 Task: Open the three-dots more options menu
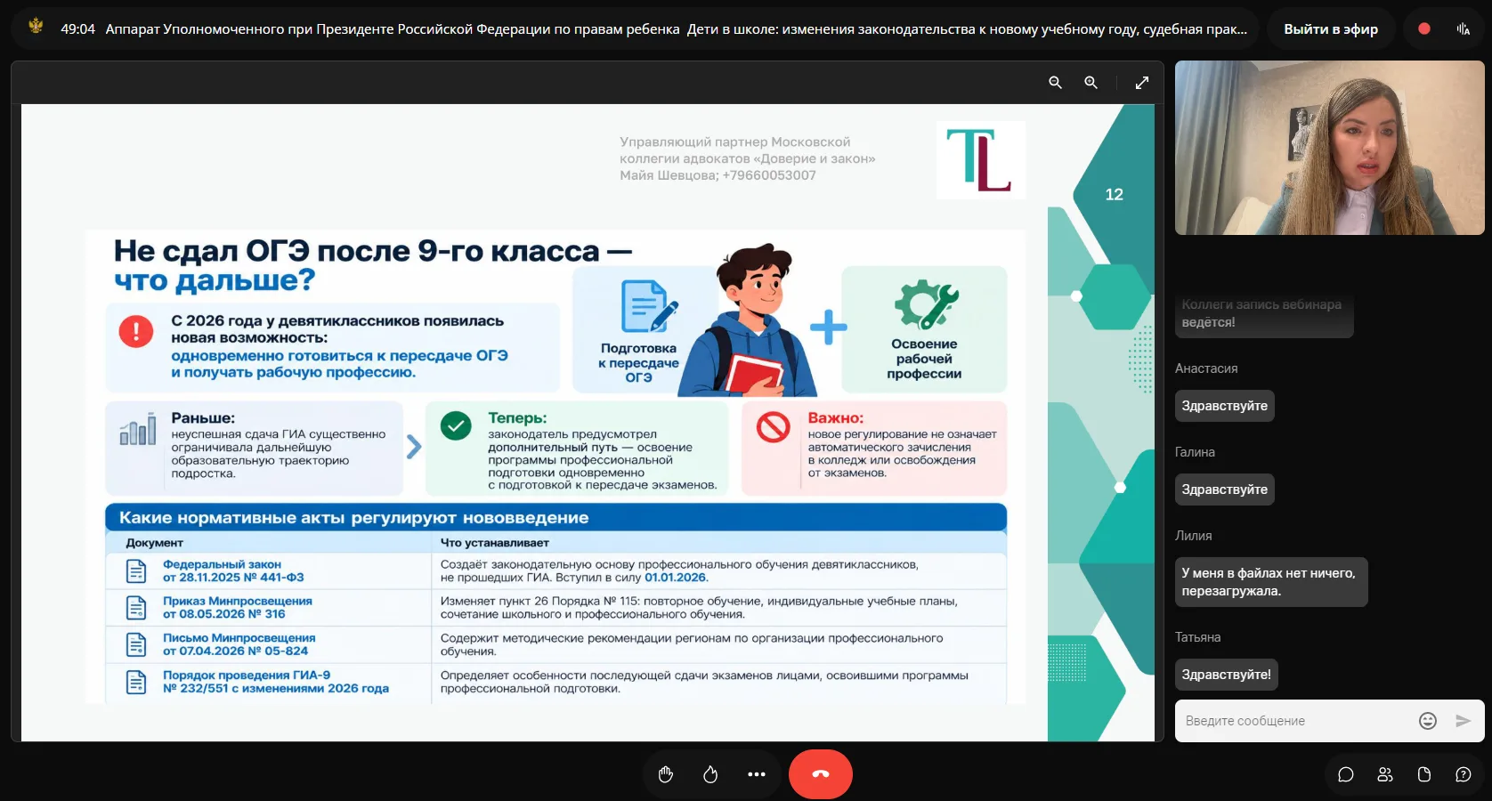[x=757, y=774]
